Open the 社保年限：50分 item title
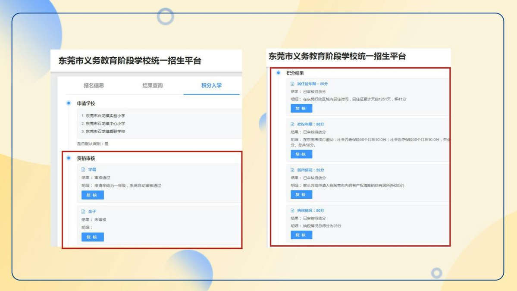Viewport: 517px width, 291px height. [310, 124]
